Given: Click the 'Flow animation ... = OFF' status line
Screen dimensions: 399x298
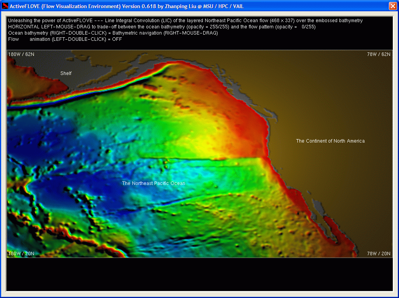Looking at the screenshot, I should 65,39.
